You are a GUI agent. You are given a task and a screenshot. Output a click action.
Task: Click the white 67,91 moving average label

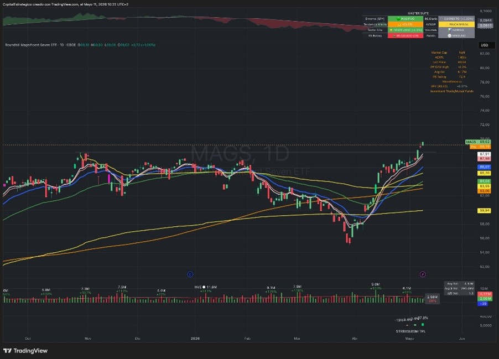[485, 154]
